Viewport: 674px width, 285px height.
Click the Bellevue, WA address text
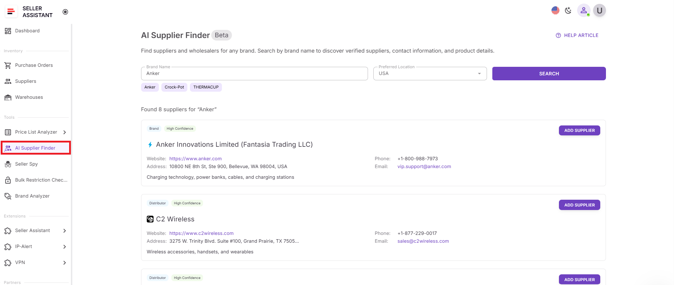click(x=228, y=167)
